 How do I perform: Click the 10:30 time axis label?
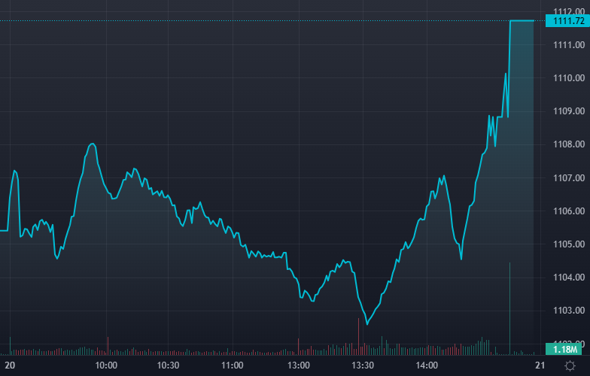tap(168, 365)
